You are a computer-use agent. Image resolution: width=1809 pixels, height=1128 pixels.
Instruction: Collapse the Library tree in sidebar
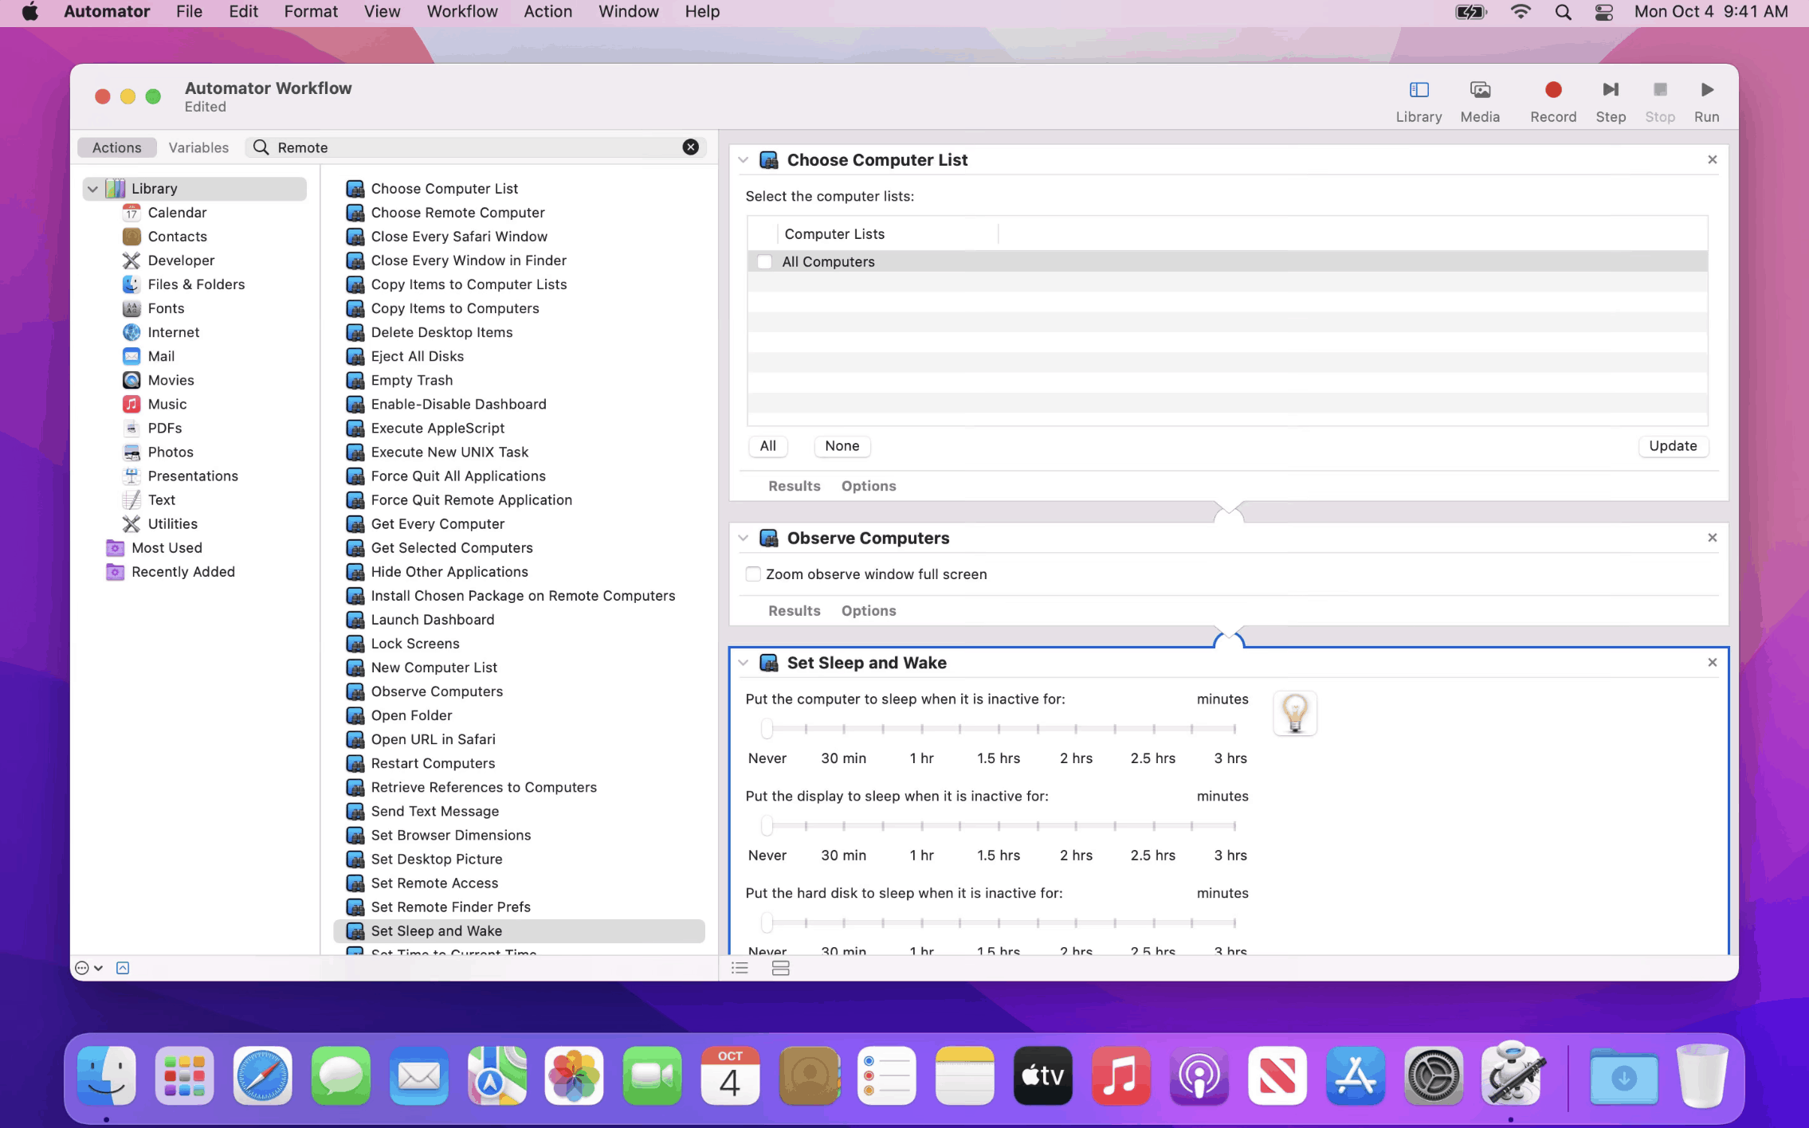(92, 188)
